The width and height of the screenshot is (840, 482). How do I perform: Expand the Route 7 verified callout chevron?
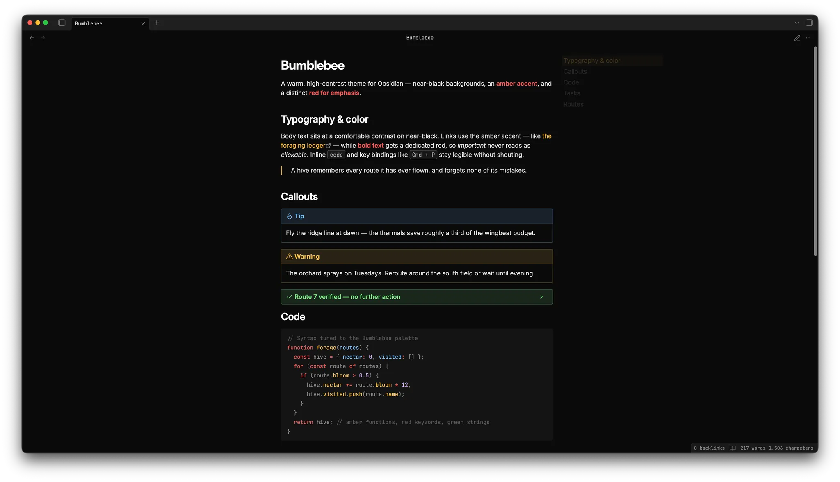[x=541, y=297]
